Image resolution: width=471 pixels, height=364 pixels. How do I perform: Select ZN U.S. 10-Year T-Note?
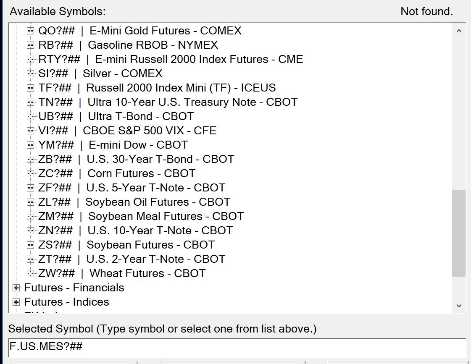(x=135, y=231)
